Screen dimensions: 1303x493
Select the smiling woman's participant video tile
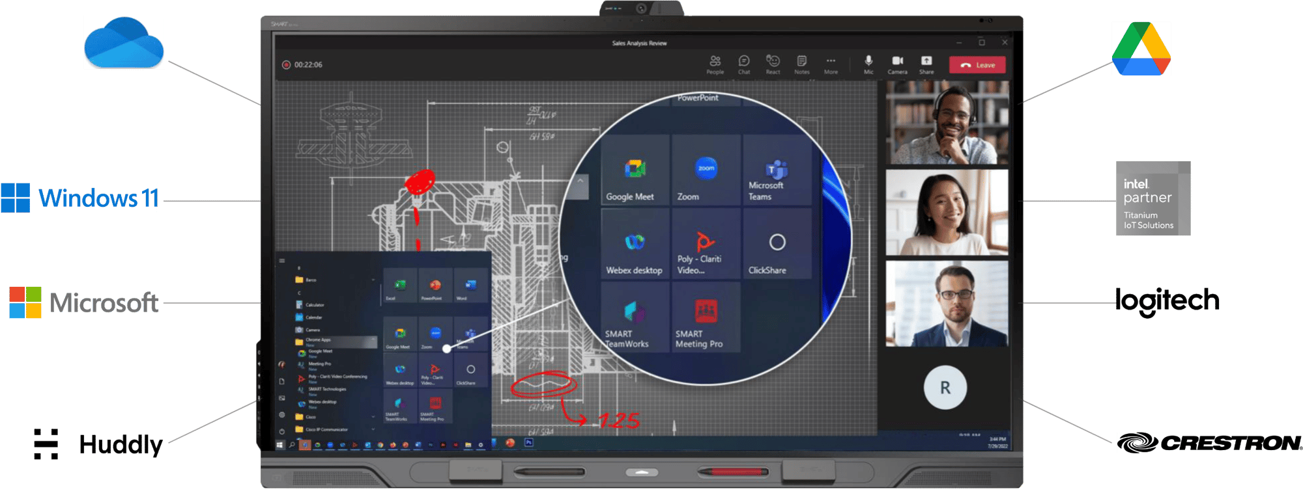point(947,212)
